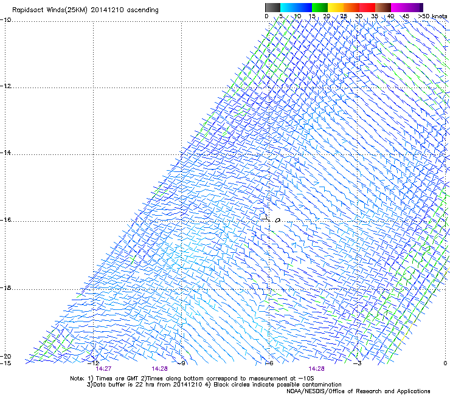Click the gray 0–5 knots legend swatch

272,7
